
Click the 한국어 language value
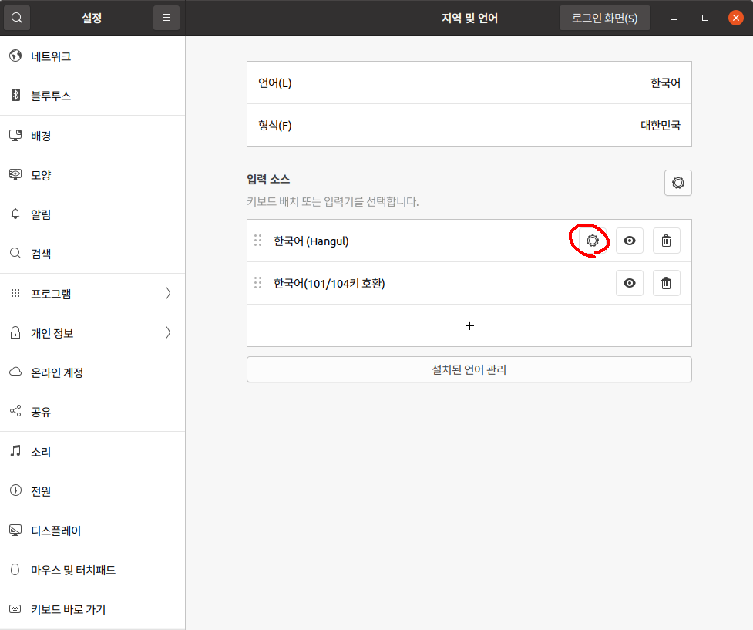tap(666, 83)
